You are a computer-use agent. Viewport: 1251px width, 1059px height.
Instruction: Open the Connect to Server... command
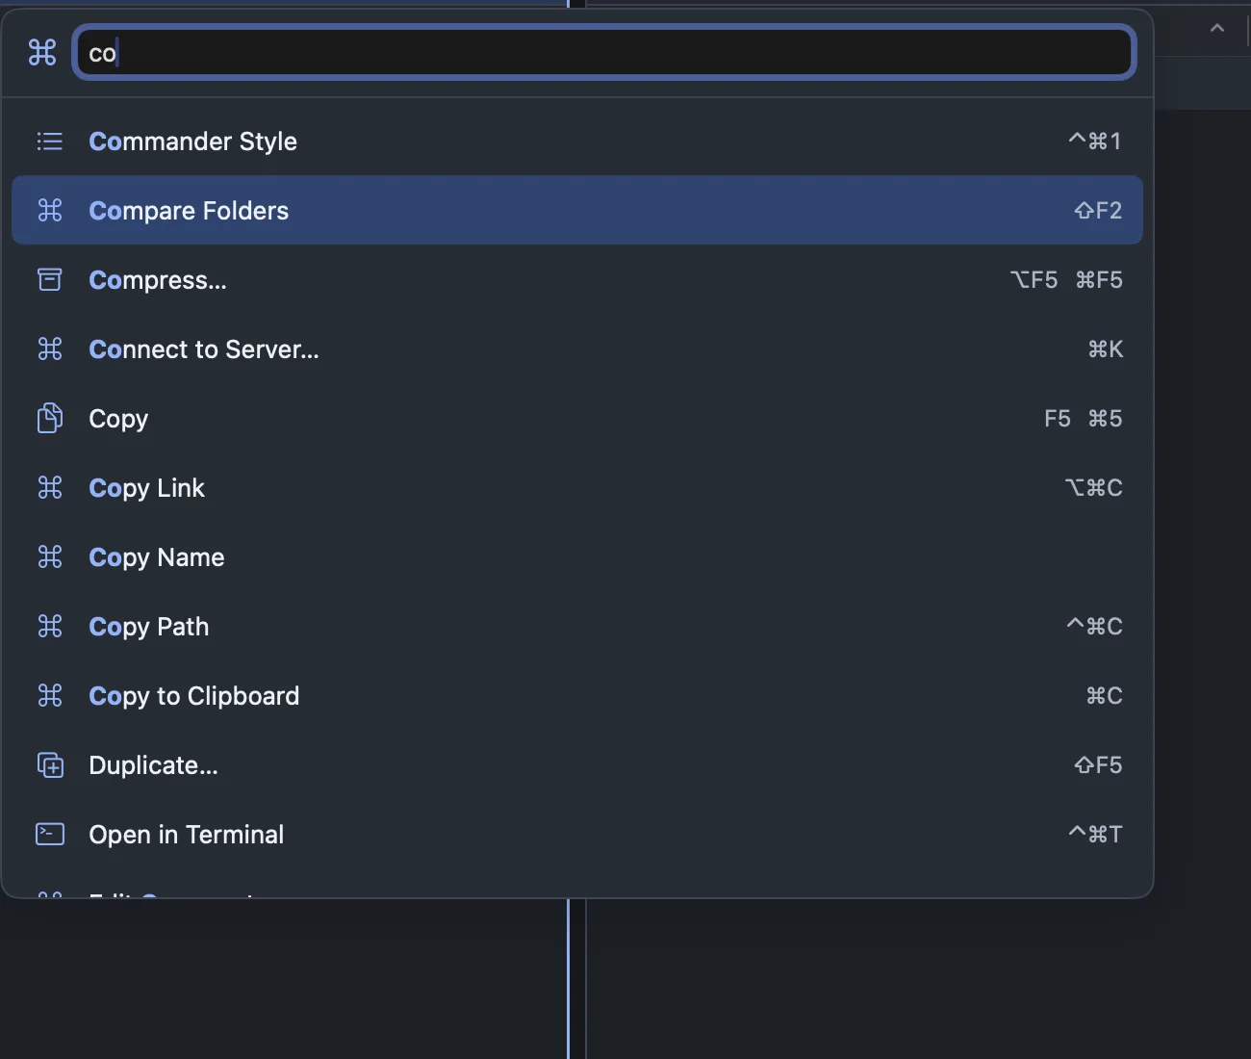[577, 349]
